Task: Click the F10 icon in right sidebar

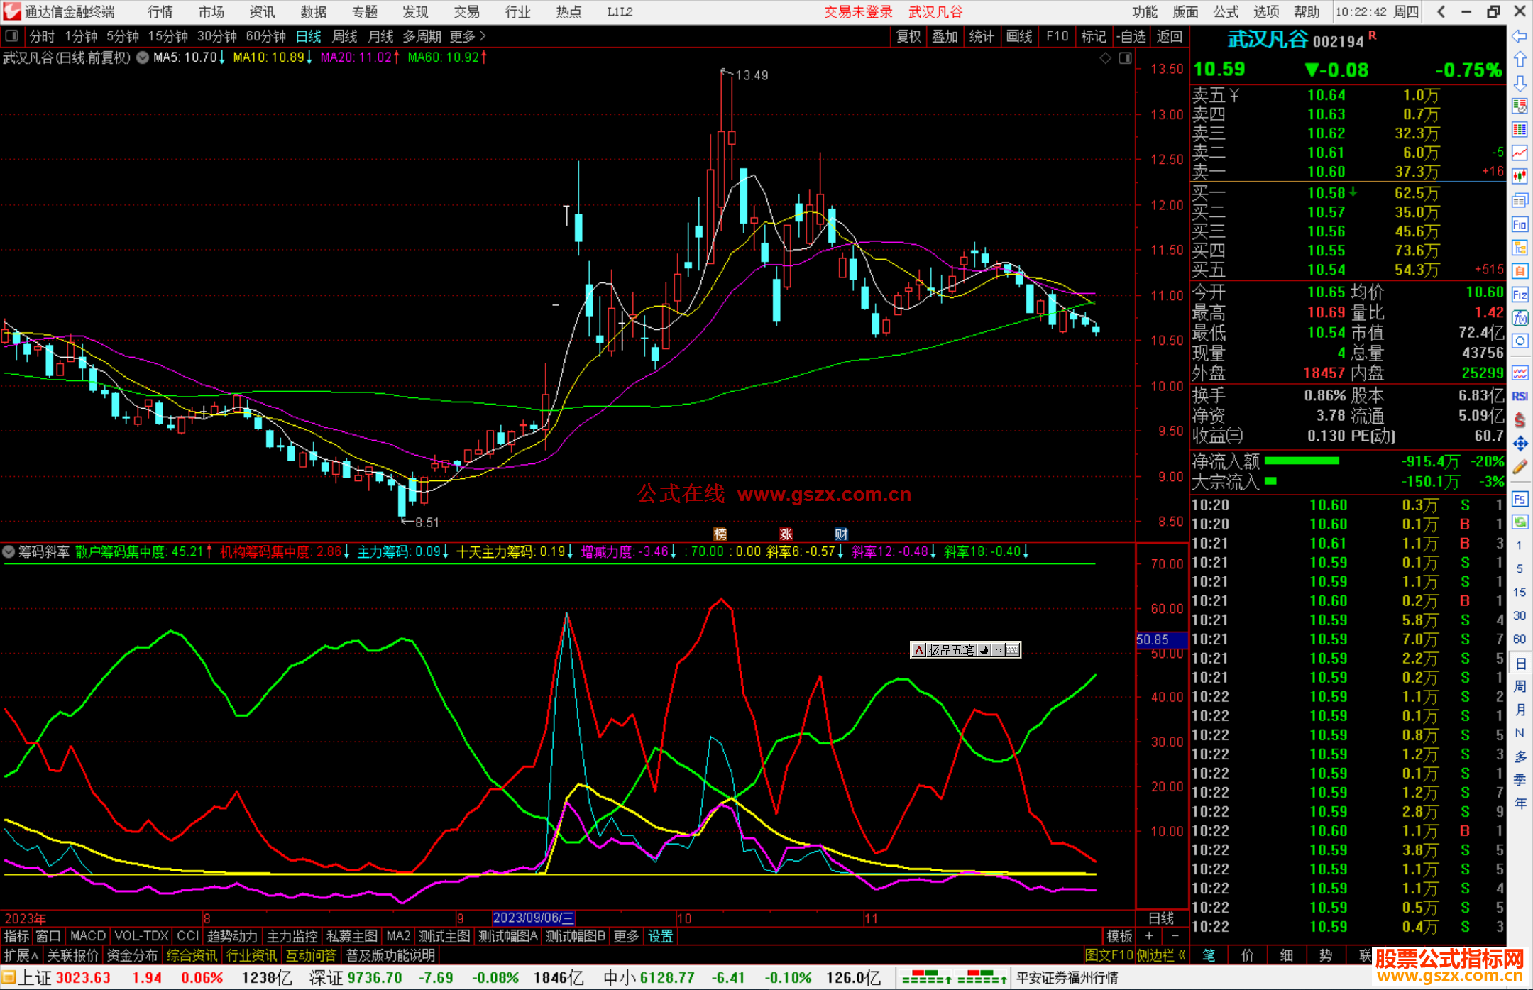Action: (1520, 225)
